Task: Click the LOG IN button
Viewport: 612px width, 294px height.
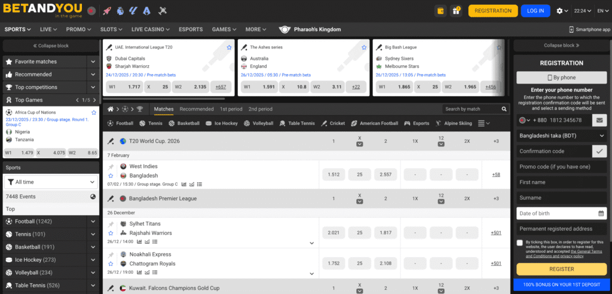Action: click(535, 11)
